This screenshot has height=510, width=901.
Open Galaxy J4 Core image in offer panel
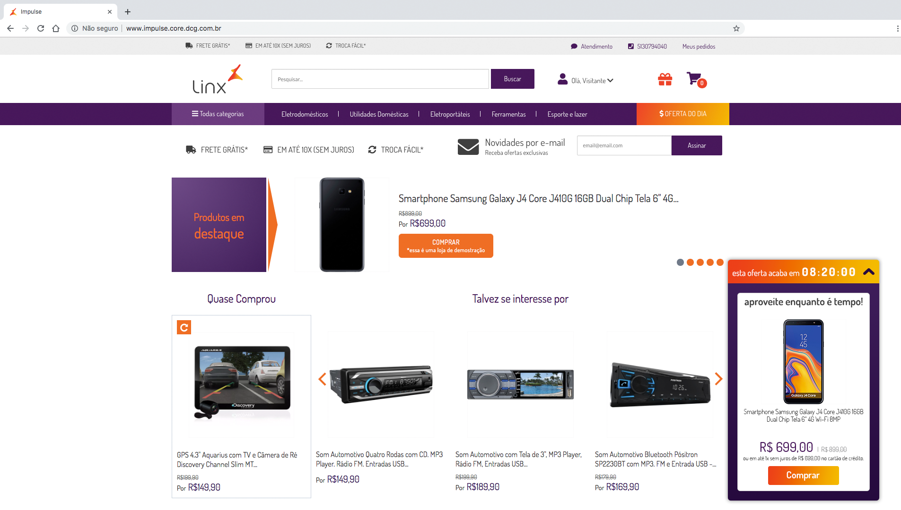click(x=803, y=362)
